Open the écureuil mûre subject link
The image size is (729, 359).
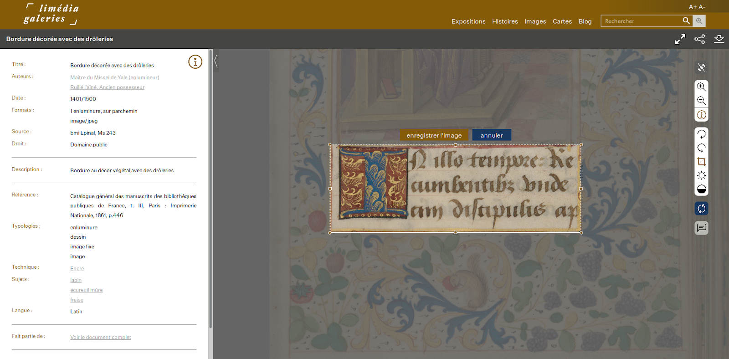87,290
